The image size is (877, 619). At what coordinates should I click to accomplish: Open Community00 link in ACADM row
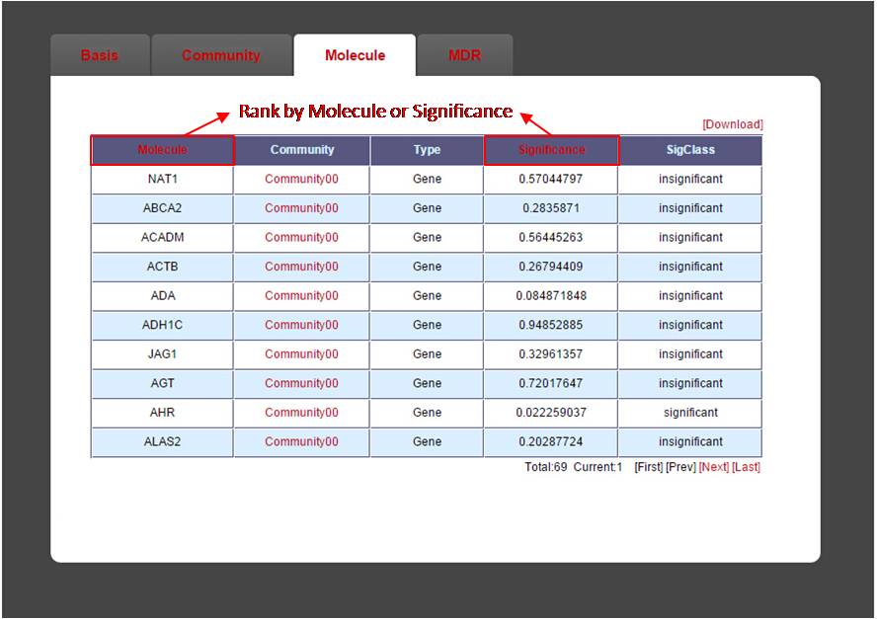[301, 237]
